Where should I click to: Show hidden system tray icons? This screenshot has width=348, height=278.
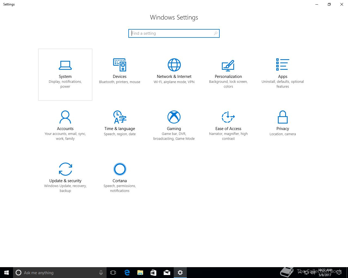coord(300,273)
